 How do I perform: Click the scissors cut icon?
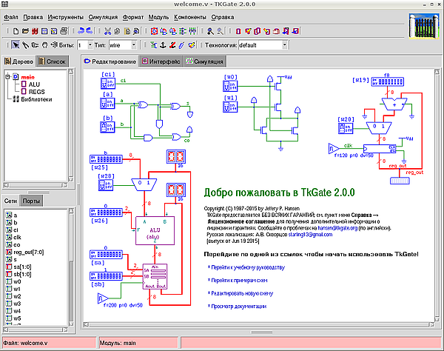click(107, 31)
